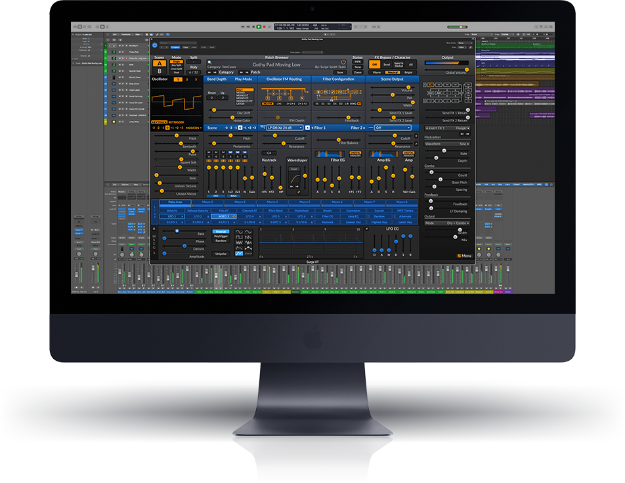Image resolution: width=625 pixels, height=483 pixels.
Task: Enable the Unipolar LFO option
Action: point(221,252)
